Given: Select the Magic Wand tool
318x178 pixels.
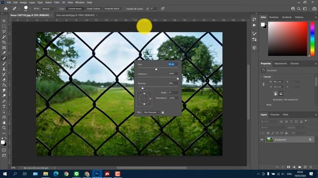Looking at the screenshot, I should pyautogui.click(x=4, y=37).
